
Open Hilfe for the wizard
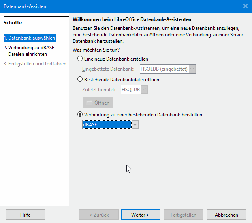(x=26, y=215)
